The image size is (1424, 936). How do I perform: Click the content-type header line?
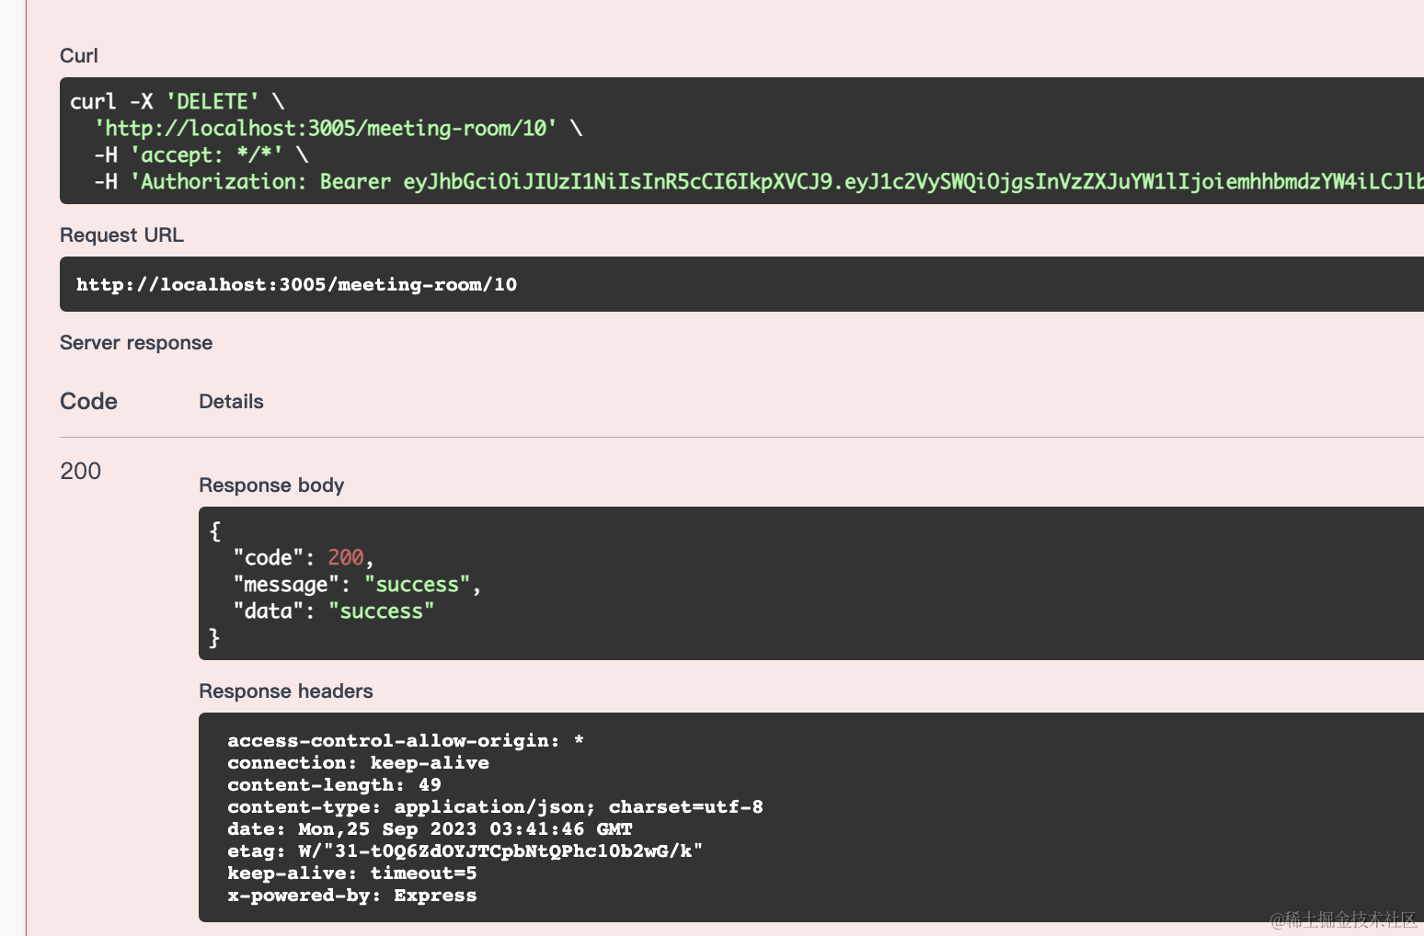point(495,807)
